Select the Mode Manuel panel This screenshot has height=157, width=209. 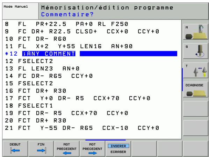pyautogui.click(x=20, y=11)
